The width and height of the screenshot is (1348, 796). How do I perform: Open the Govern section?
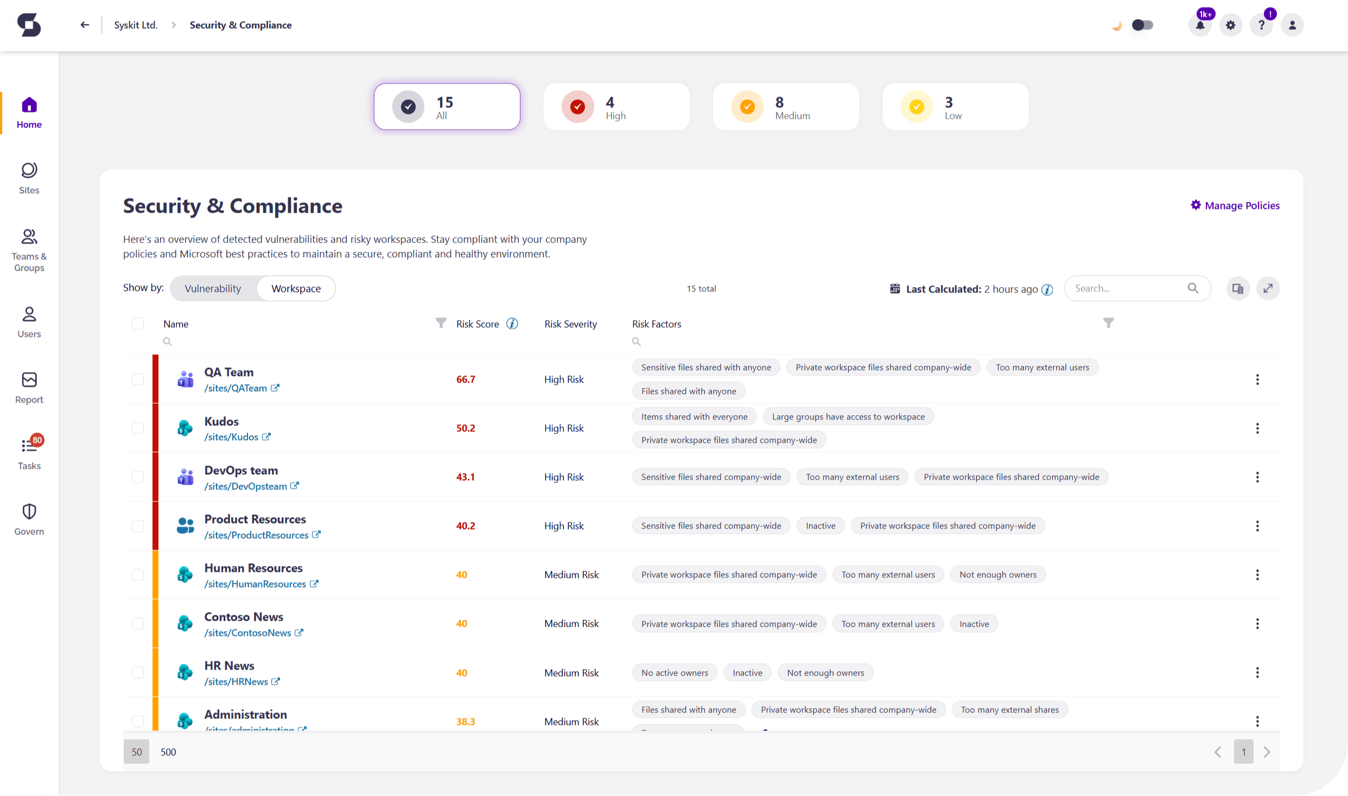pyautogui.click(x=29, y=519)
